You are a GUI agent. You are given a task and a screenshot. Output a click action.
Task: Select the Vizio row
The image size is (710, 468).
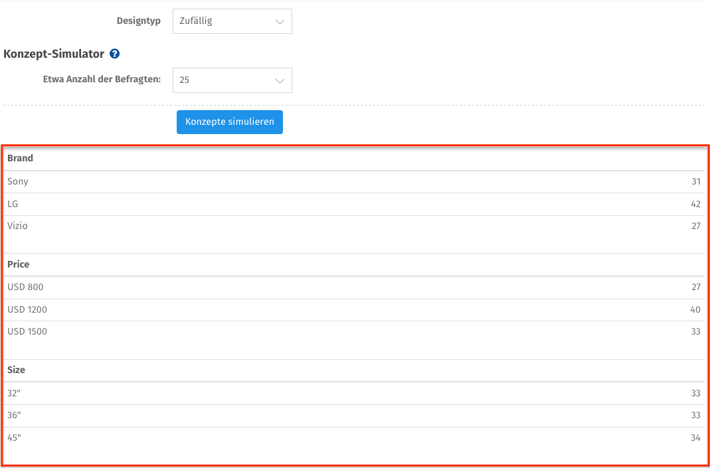point(18,226)
